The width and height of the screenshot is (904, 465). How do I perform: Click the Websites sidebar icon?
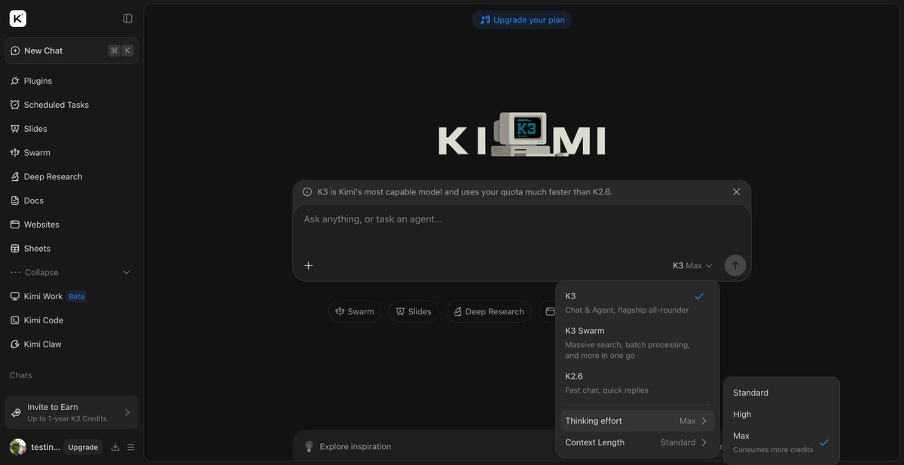click(15, 225)
